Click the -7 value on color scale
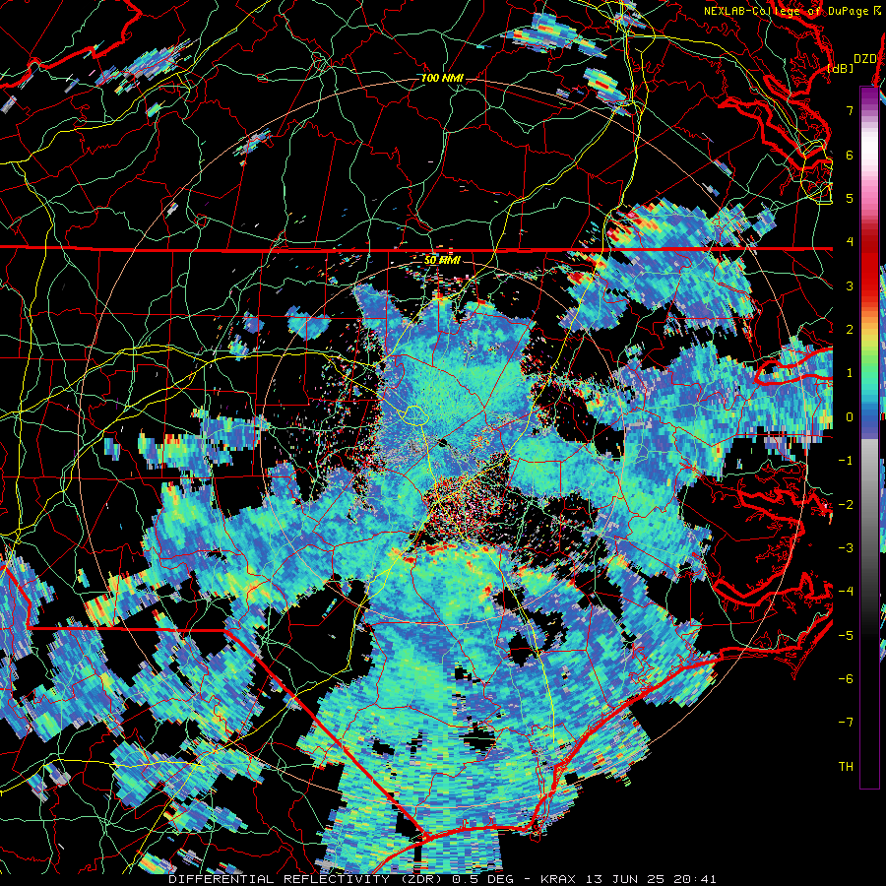The height and width of the screenshot is (886, 886). point(846,723)
